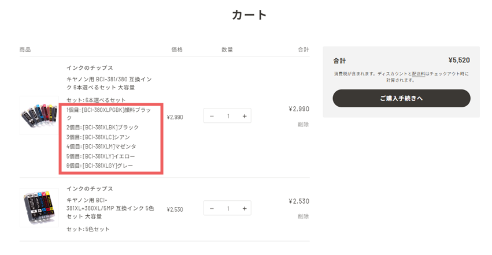Select the quantity field of the 5色セット item
The width and height of the screenshot is (492, 255).
228,208
